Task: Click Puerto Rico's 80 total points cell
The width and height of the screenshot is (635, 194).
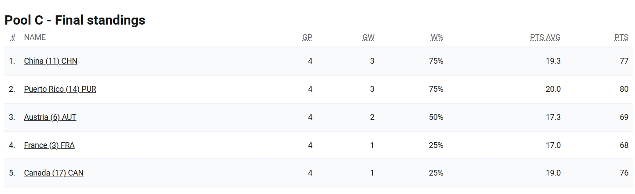Action: [624, 89]
